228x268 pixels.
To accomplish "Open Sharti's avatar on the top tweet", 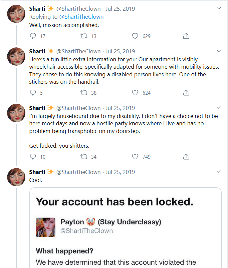I will (16, 14).
